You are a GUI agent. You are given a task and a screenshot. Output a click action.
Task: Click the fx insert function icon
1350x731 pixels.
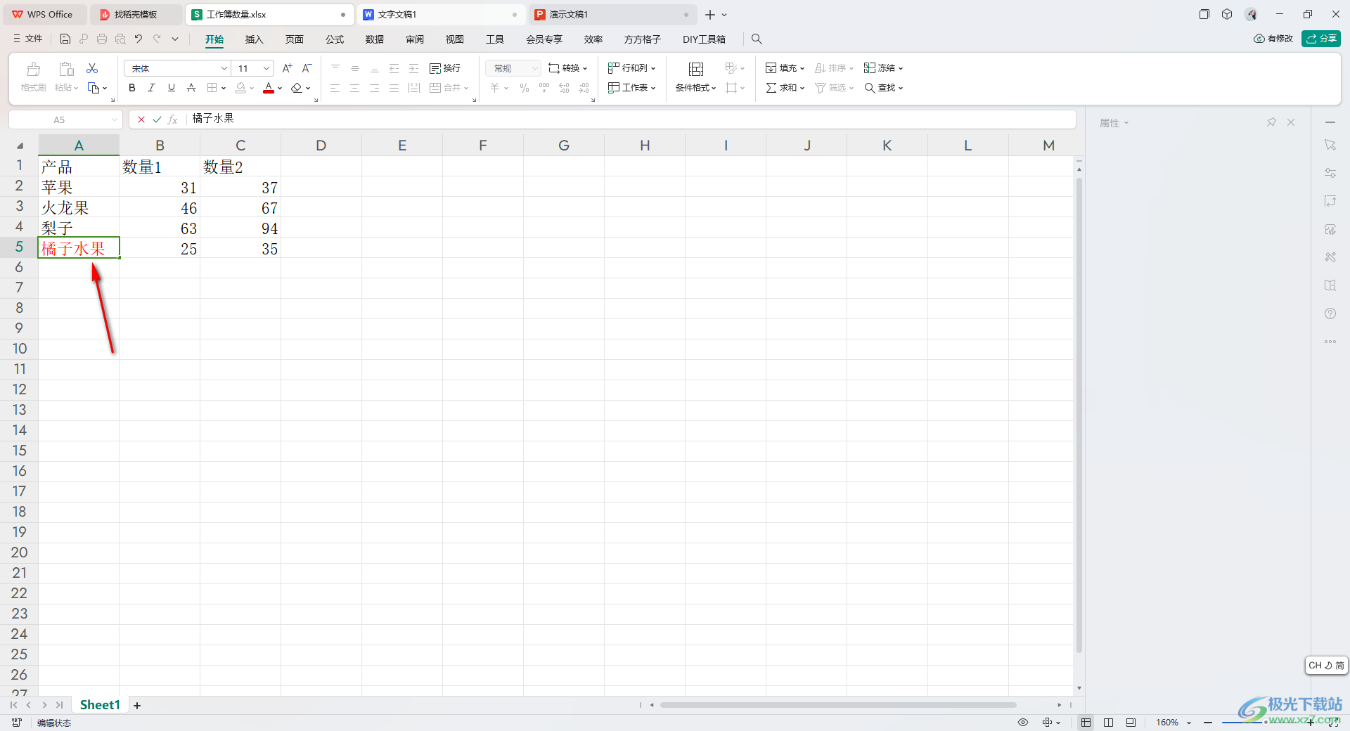pos(173,119)
